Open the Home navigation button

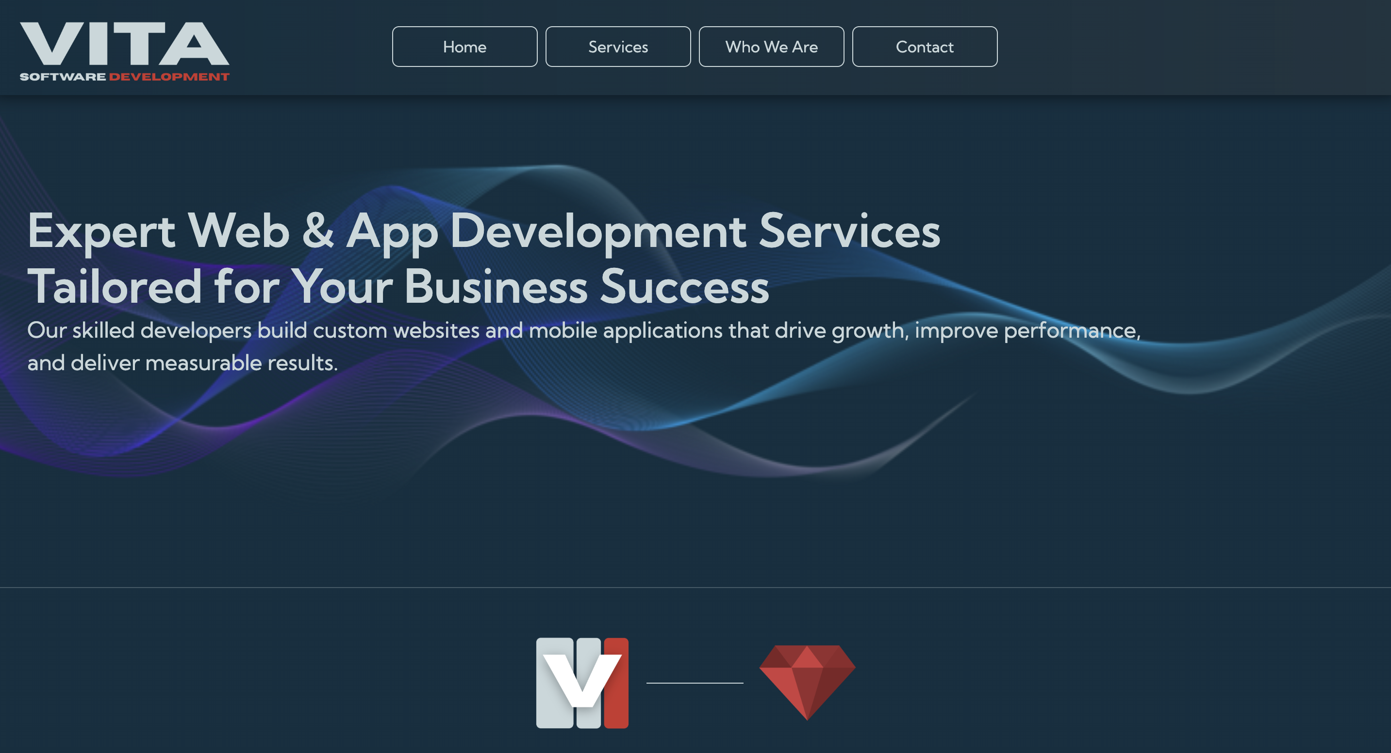click(x=464, y=47)
